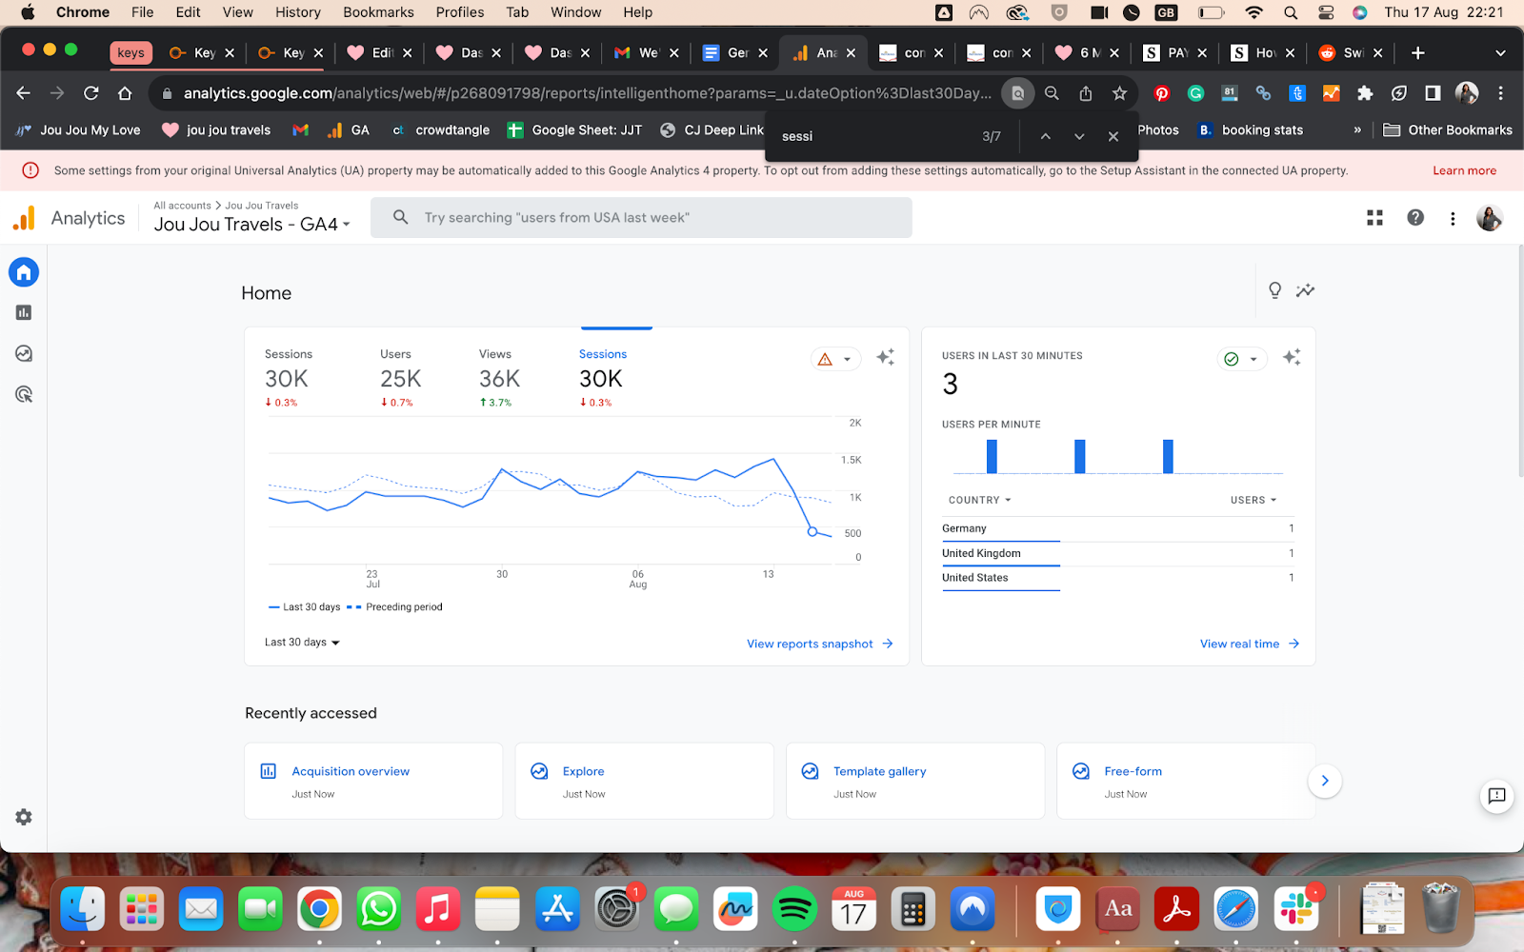Select the Users 25K metric
Image resolution: width=1524 pixels, height=952 pixels.
click(400, 378)
